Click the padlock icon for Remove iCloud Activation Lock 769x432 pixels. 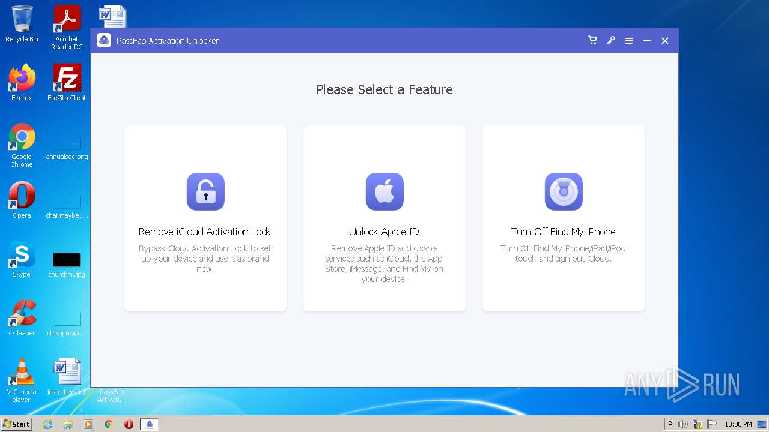(x=205, y=192)
